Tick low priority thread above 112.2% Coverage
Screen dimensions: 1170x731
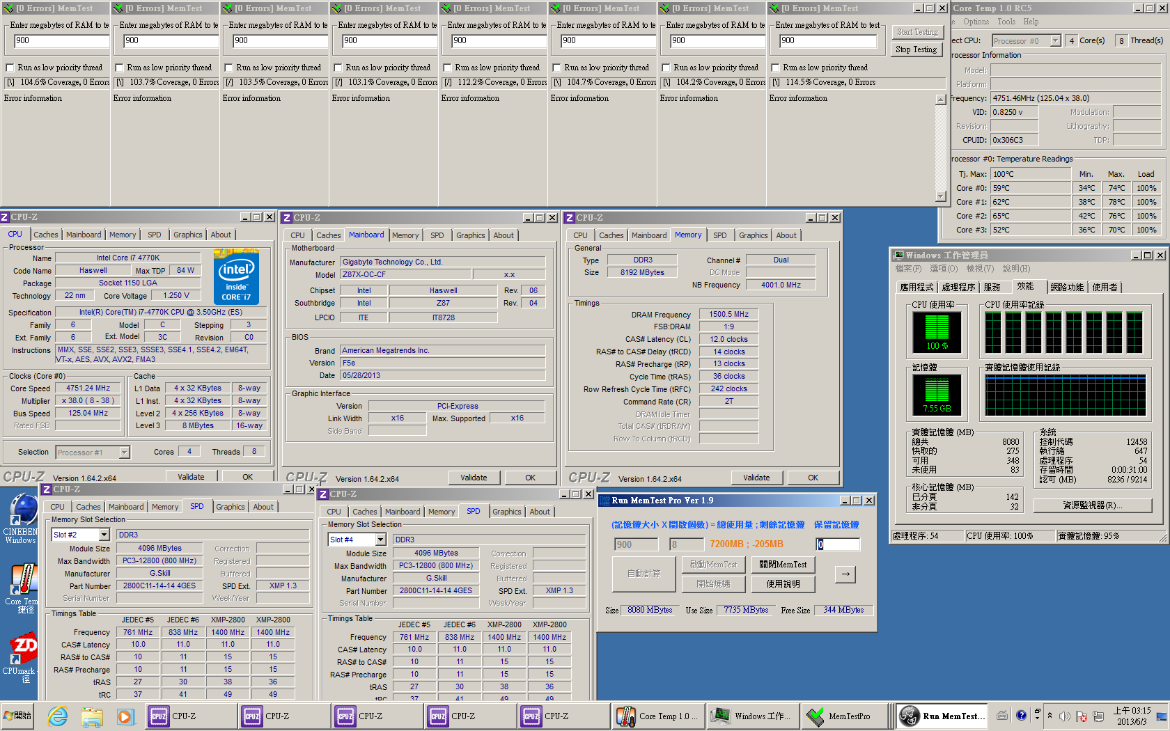click(x=448, y=68)
